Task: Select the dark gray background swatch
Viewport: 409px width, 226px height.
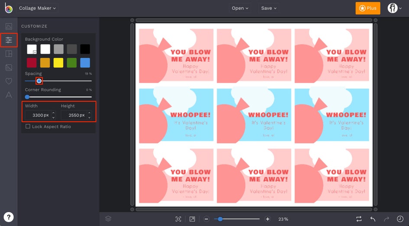Action: click(72, 49)
